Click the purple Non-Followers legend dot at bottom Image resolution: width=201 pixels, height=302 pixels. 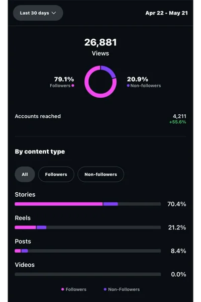pos(105,289)
